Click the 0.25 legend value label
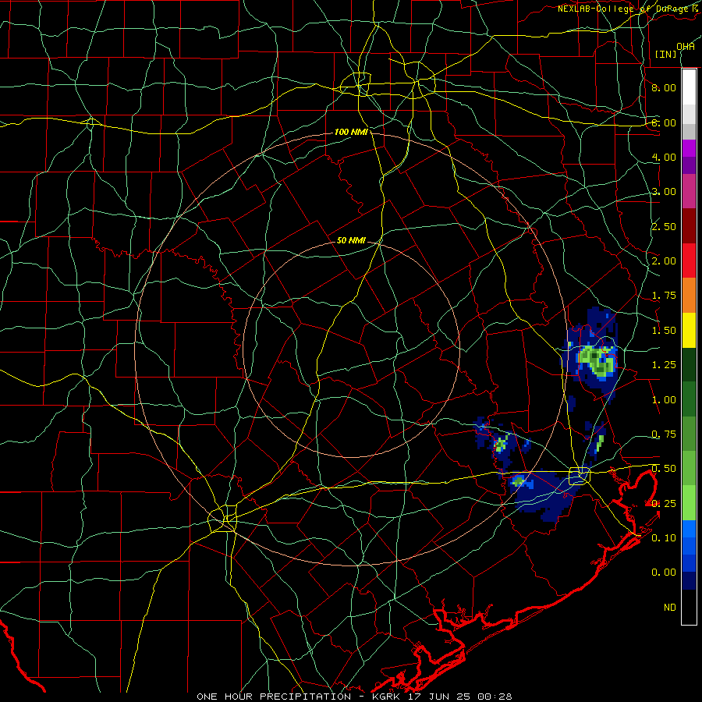702x702 pixels. tap(664, 504)
